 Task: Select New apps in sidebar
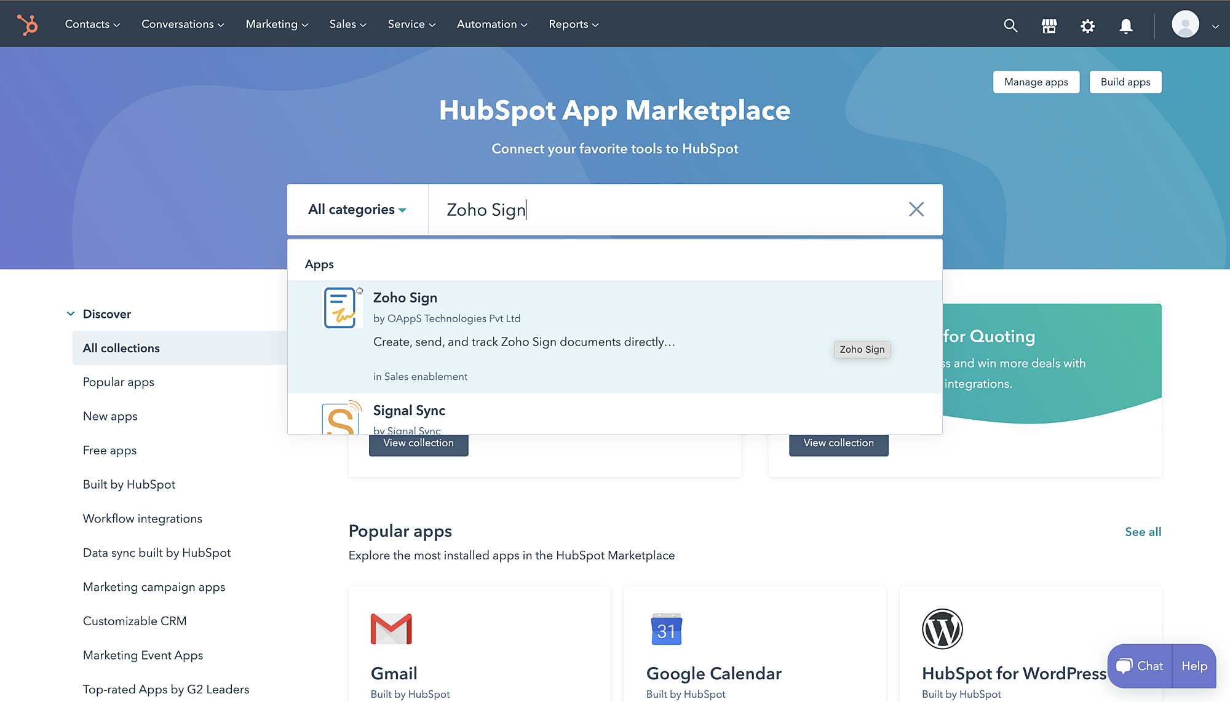[x=110, y=416]
